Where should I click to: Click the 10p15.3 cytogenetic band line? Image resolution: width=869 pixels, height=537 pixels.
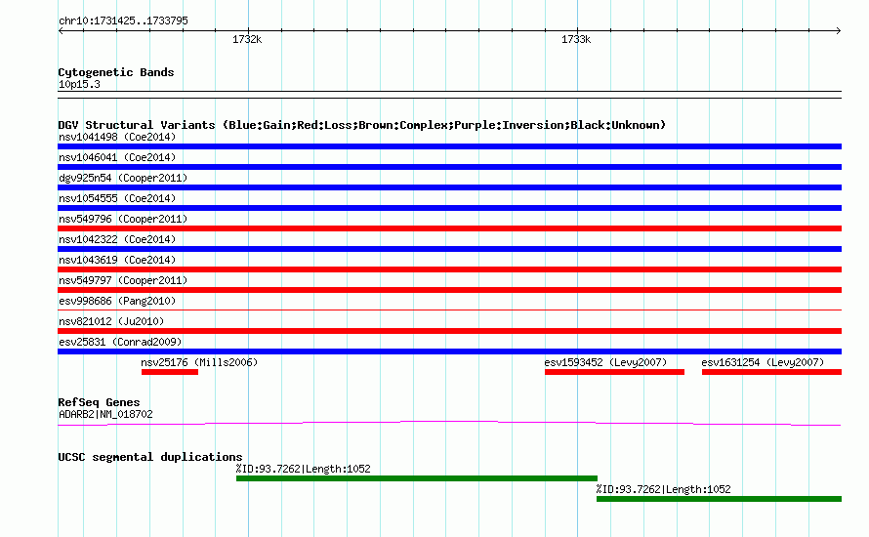tap(449, 95)
